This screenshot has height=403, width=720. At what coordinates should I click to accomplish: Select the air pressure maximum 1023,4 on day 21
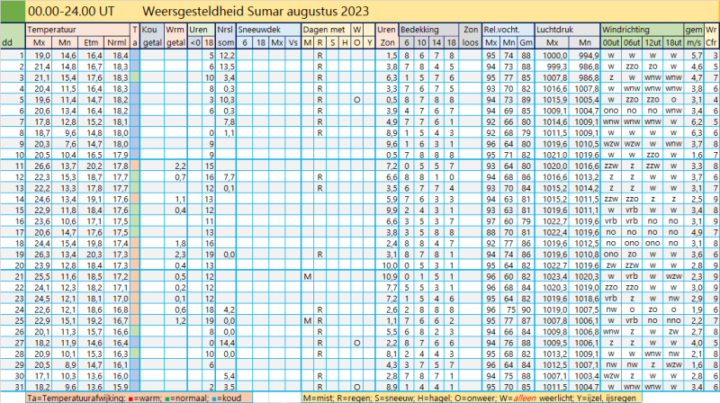pyautogui.click(x=554, y=277)
